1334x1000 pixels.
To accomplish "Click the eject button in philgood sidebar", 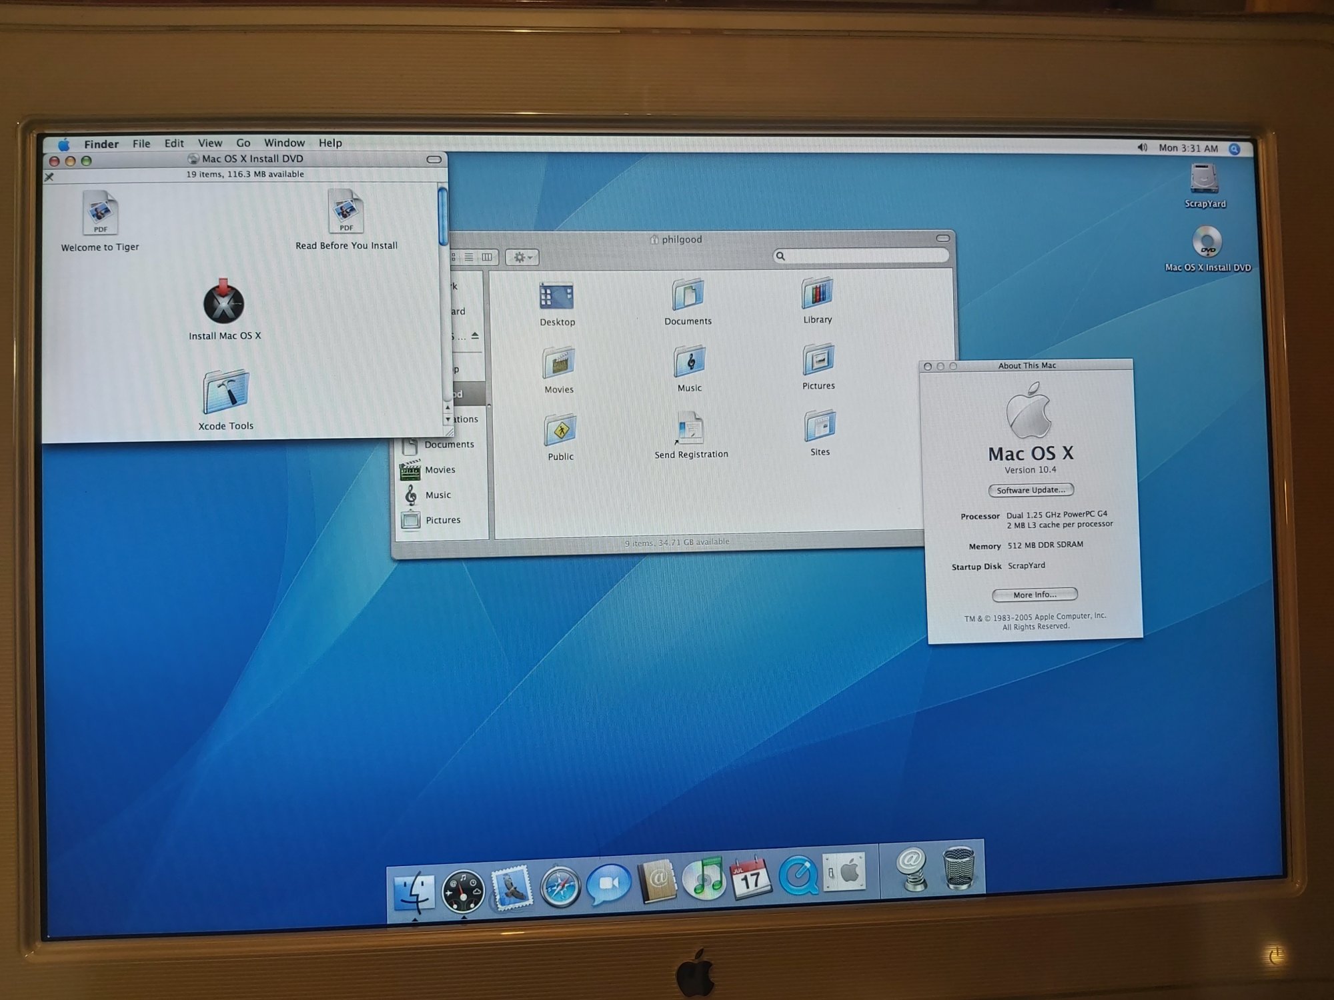I will 475,336.
